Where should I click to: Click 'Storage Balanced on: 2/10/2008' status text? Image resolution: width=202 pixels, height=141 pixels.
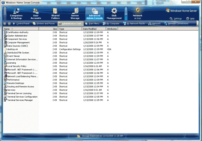point(102,136)
